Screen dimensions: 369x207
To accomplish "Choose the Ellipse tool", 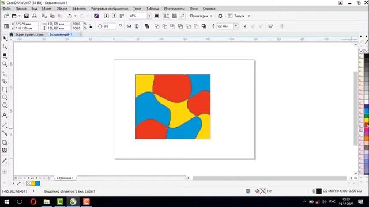I will click(x=5, y=97).
